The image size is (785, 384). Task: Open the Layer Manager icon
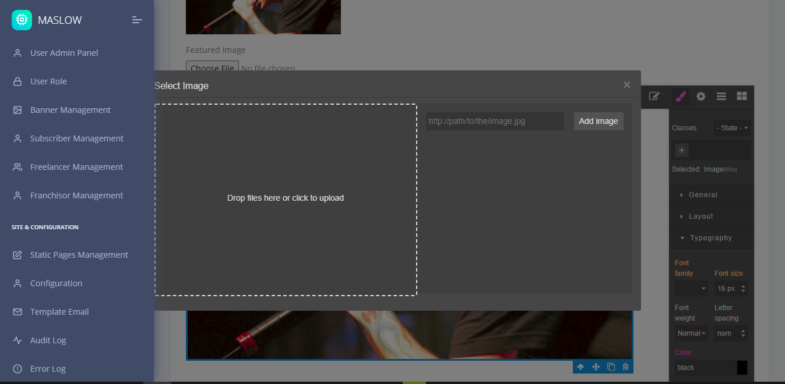(x=721, y=97)
